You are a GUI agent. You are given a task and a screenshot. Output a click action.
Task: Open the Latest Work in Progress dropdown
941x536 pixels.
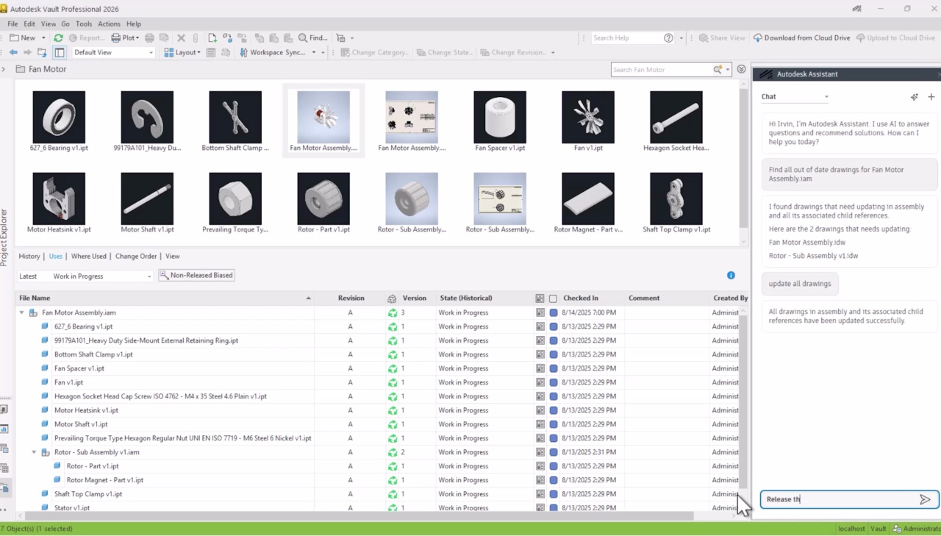[85, 276]
